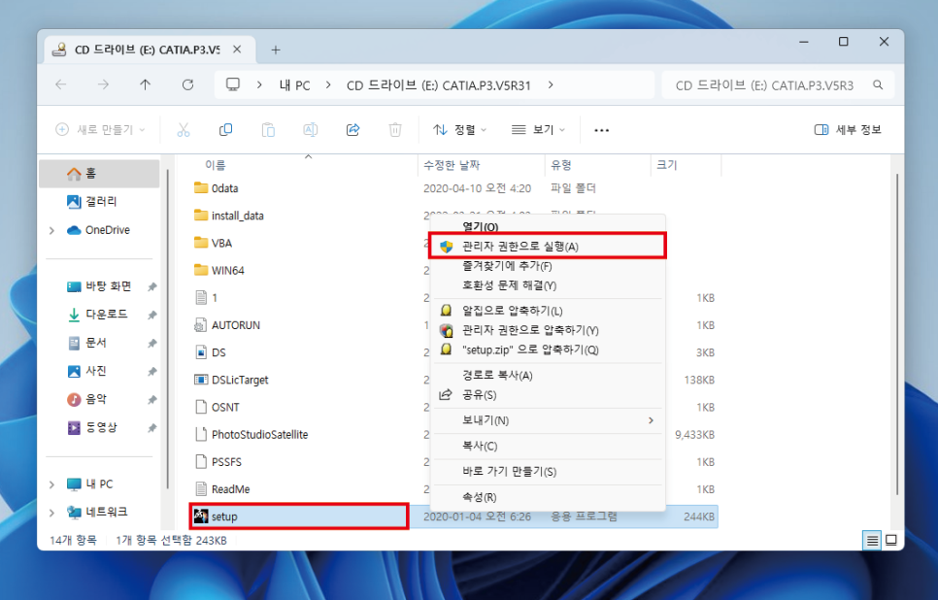
Task: Sort by the 유형 column header
Action: click(561, 165)
